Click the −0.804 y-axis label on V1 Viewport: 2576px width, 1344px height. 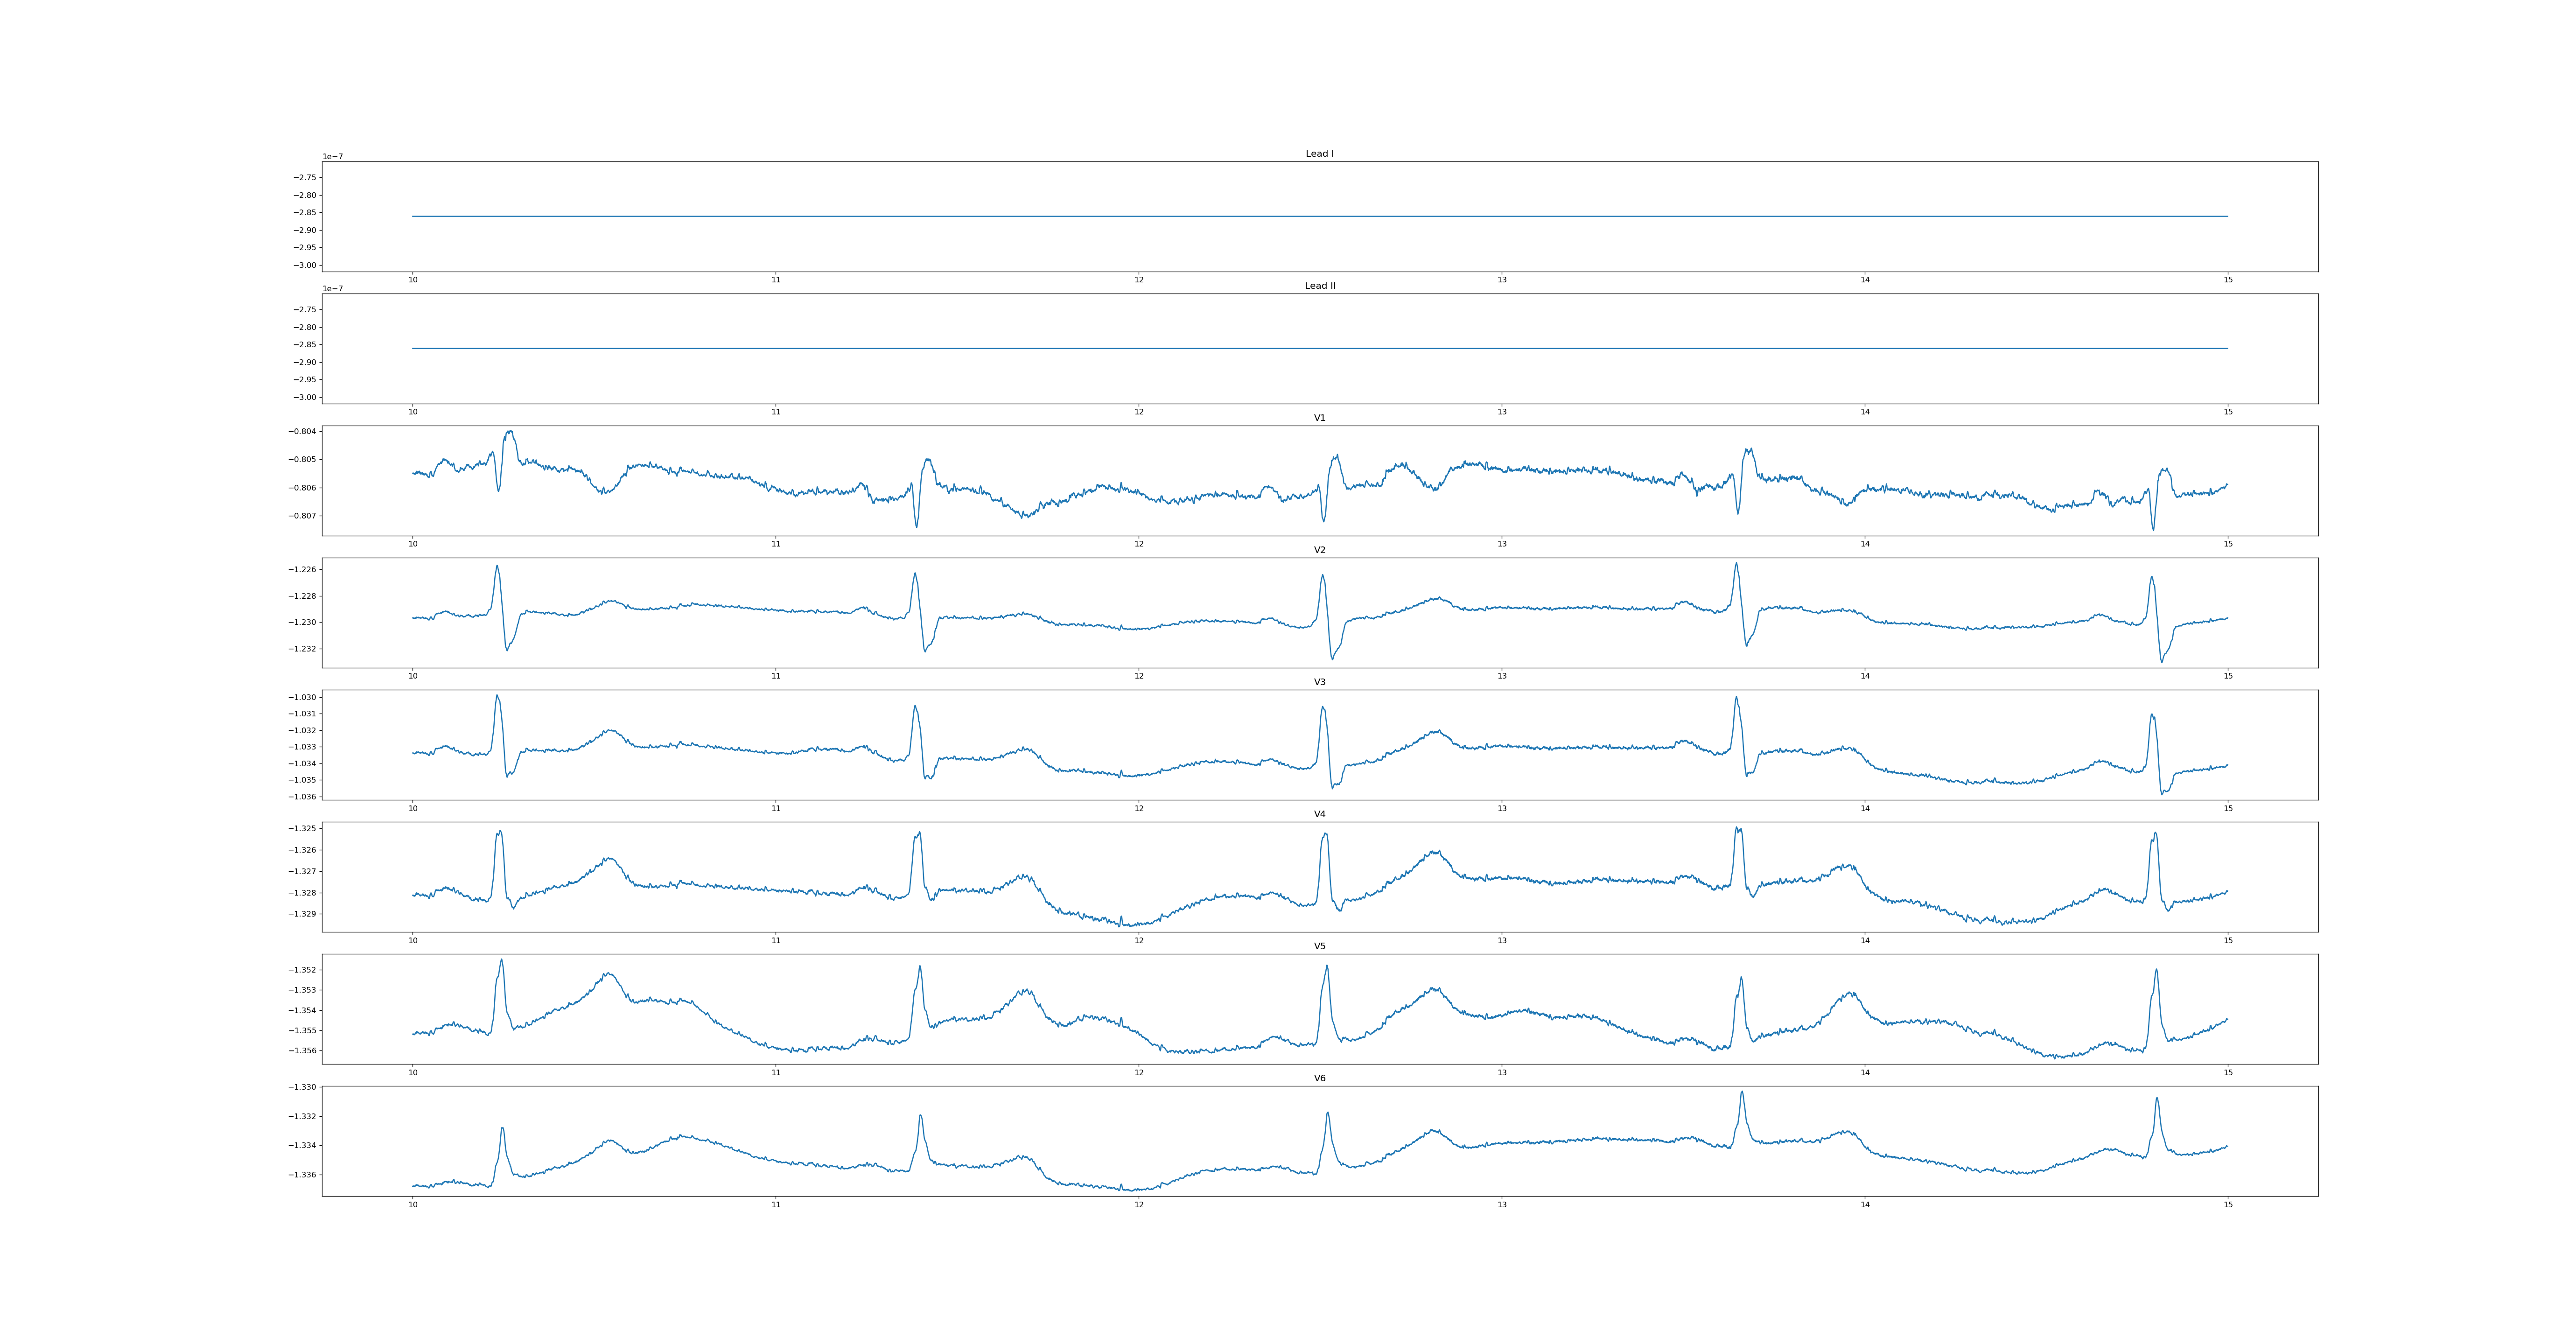pos(302,432)
